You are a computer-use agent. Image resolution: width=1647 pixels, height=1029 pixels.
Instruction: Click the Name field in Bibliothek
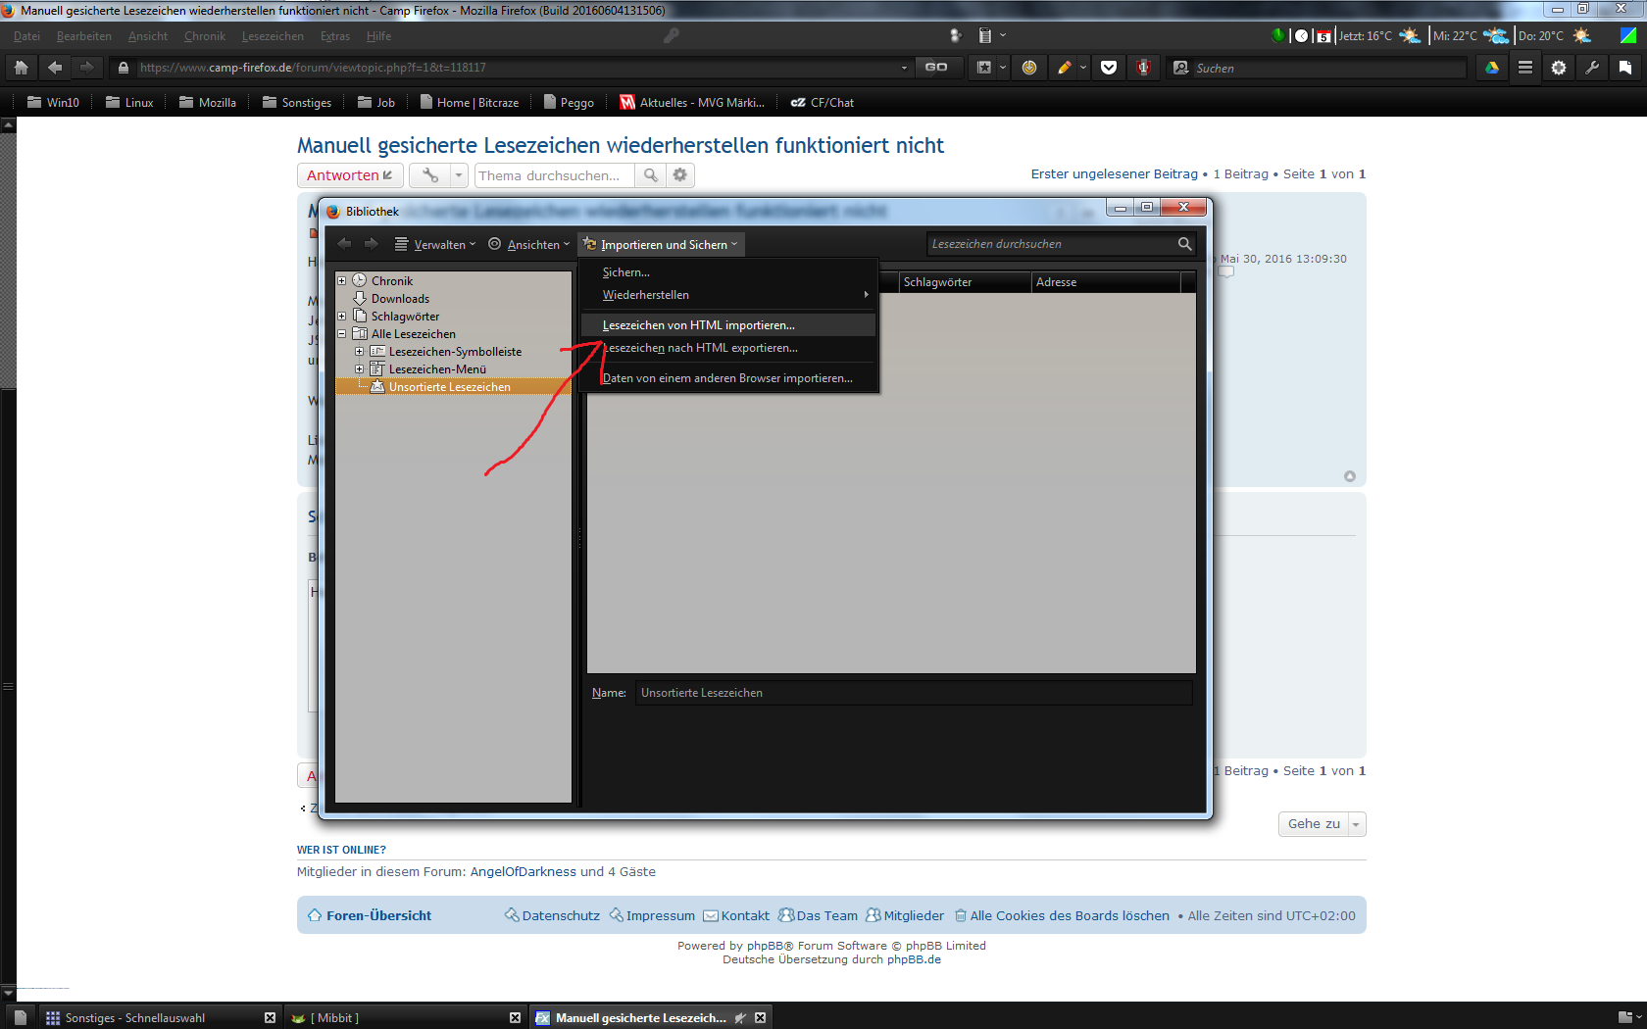coord(914,693)
